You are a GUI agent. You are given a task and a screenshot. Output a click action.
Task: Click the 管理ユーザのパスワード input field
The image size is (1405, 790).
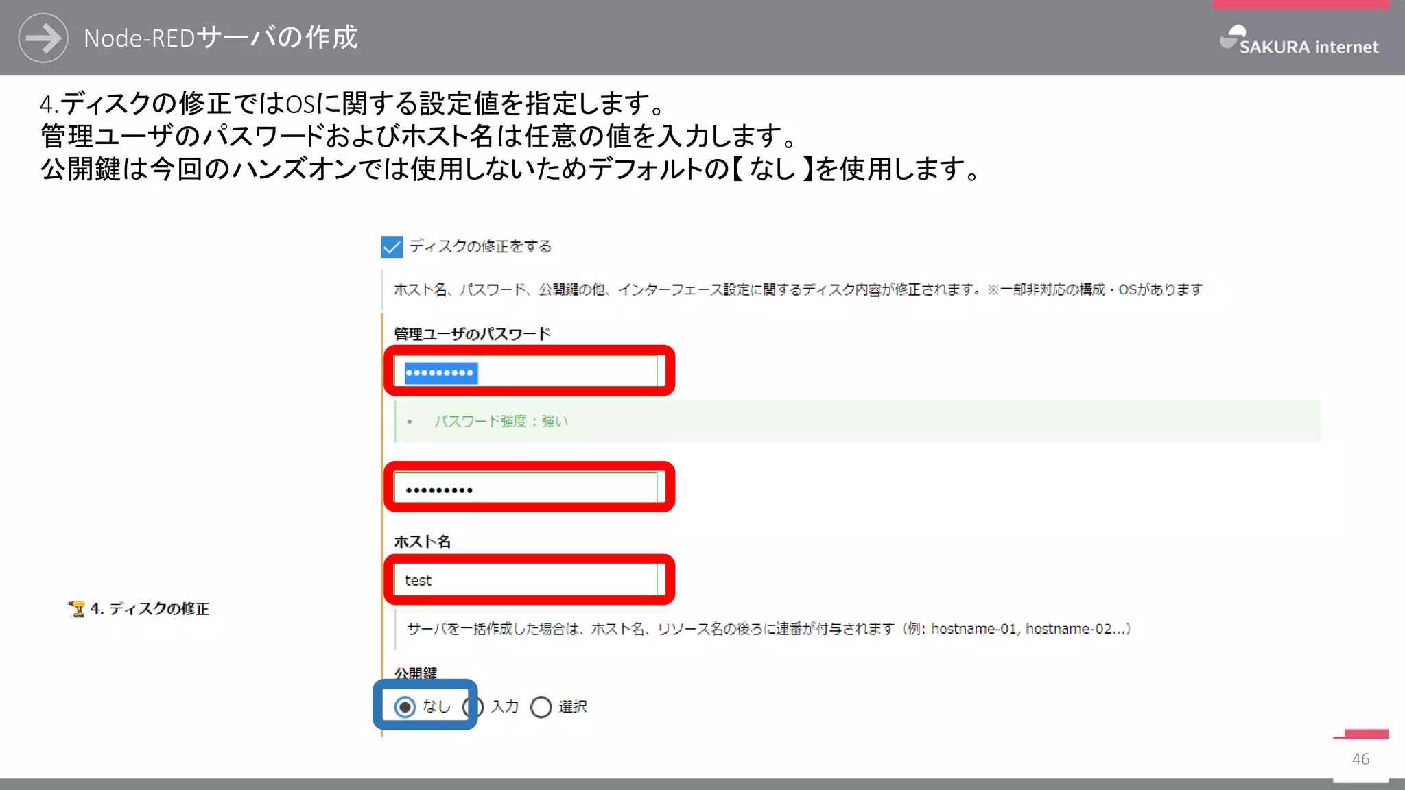click(x=526, y=372)
